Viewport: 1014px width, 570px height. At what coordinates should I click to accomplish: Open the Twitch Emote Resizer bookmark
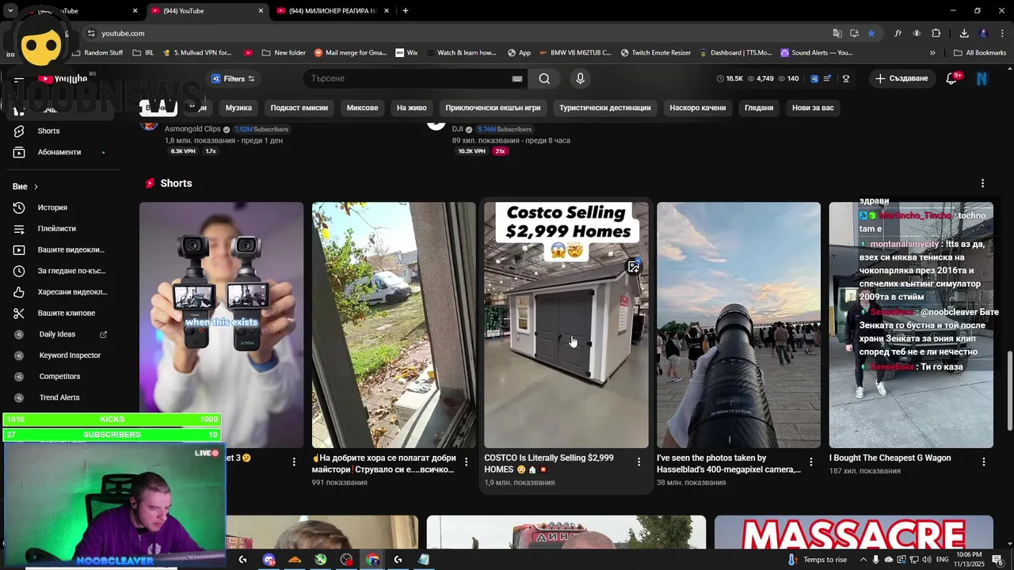[655, 53]
